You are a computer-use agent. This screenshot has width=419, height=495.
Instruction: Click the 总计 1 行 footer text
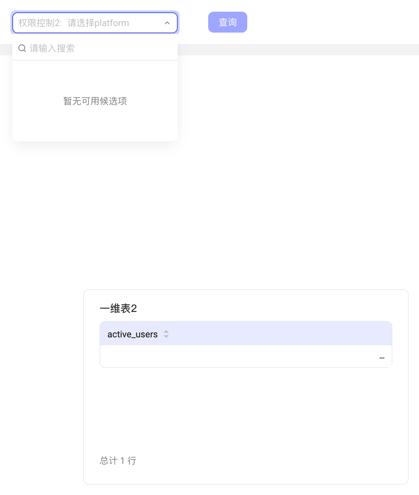pyautogui.click(x=118, y=460)
